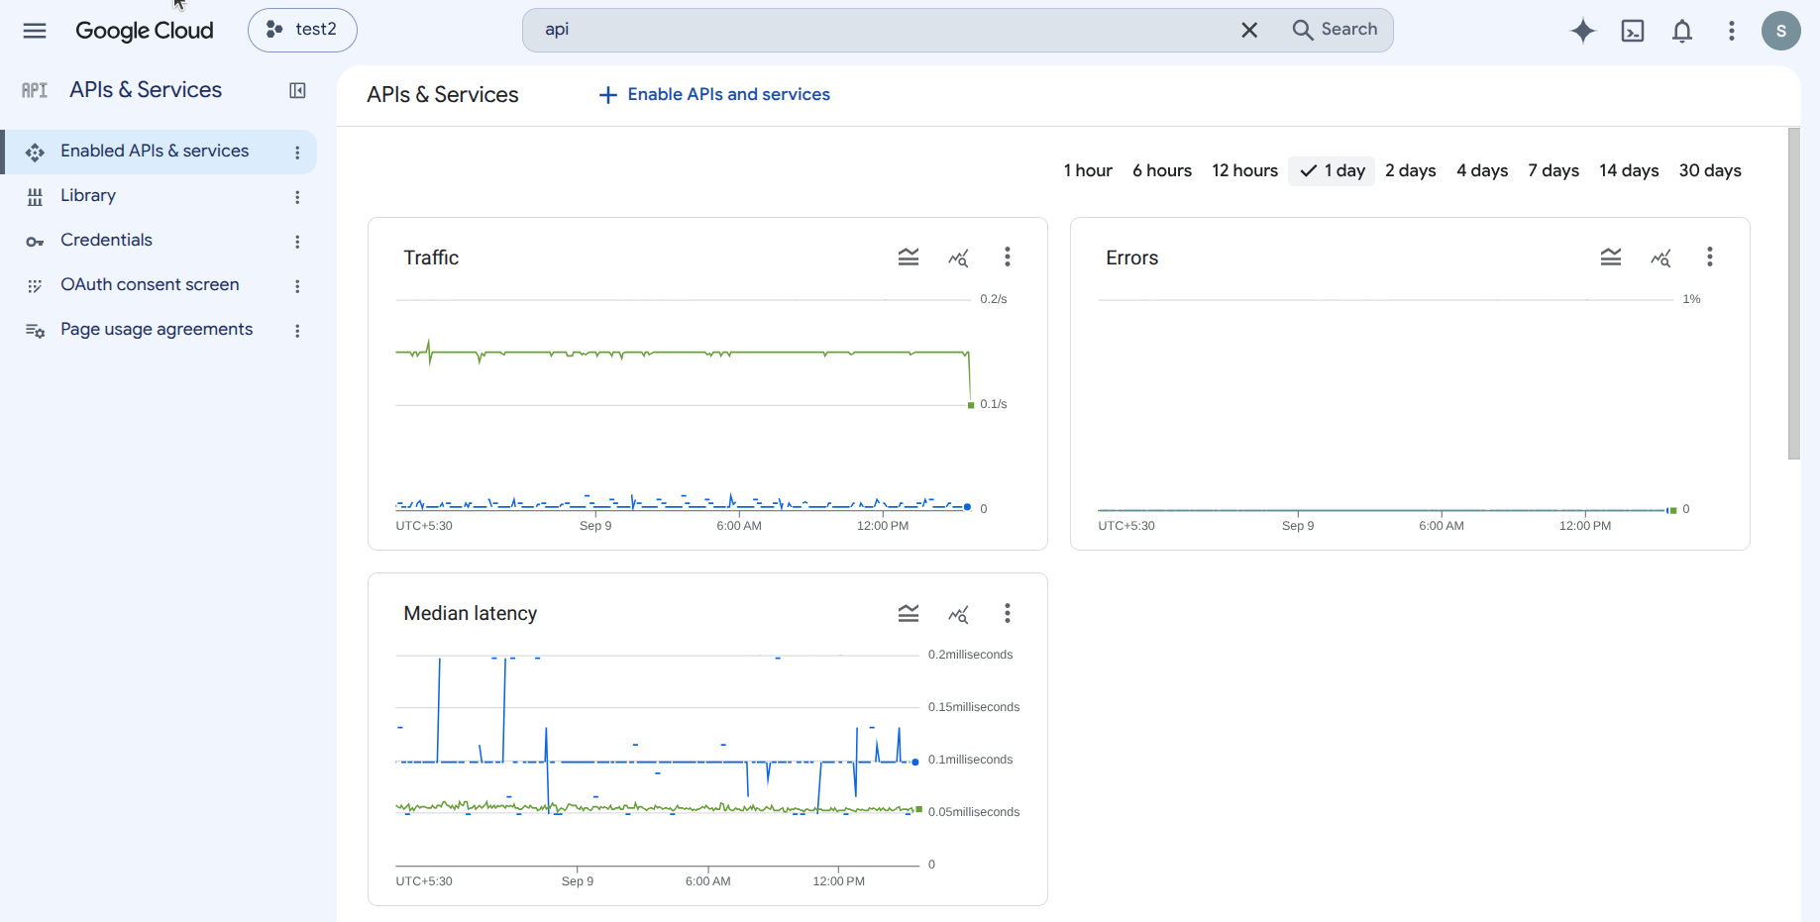Open more options for Errors chart
This screenshot has height=922, width=1820.
1710,257
